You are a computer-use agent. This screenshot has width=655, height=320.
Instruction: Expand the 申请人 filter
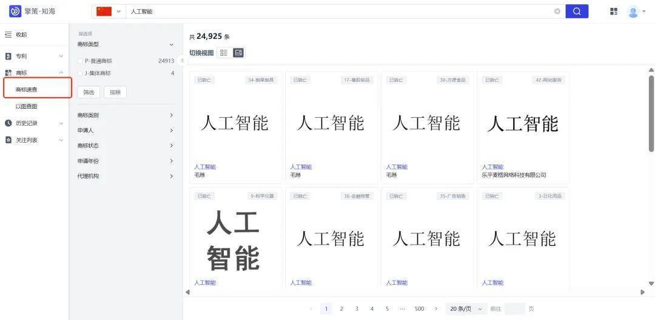pyautogui.click(x=171, y=131)
